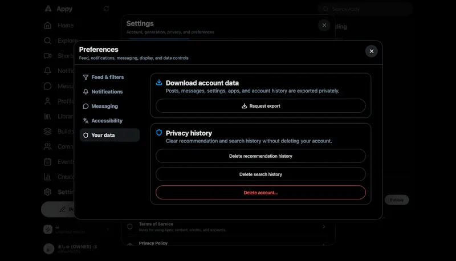456x261 pixels.
Task: Click the red Delete account button
Action: pyautogui.click(x=260, y=193)
